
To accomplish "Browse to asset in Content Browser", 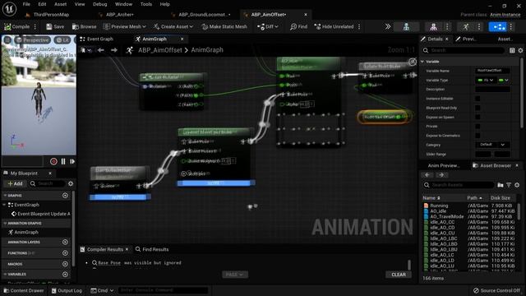I will pyautogui.click(x=84, y=26).
